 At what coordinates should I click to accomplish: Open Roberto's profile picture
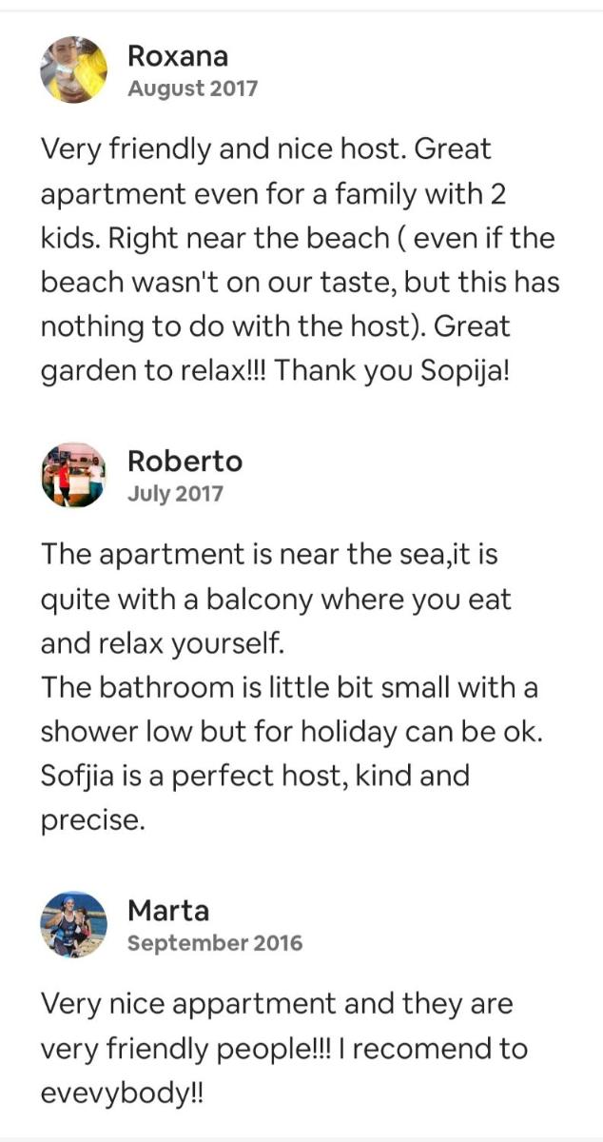(74, 475)
